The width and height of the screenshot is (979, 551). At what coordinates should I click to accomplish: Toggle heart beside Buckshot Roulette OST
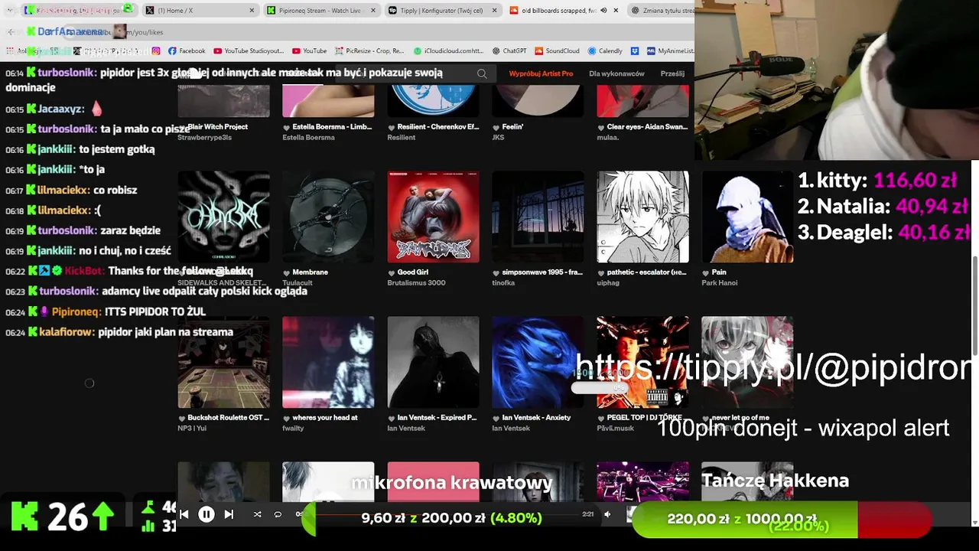coord(182,418)
